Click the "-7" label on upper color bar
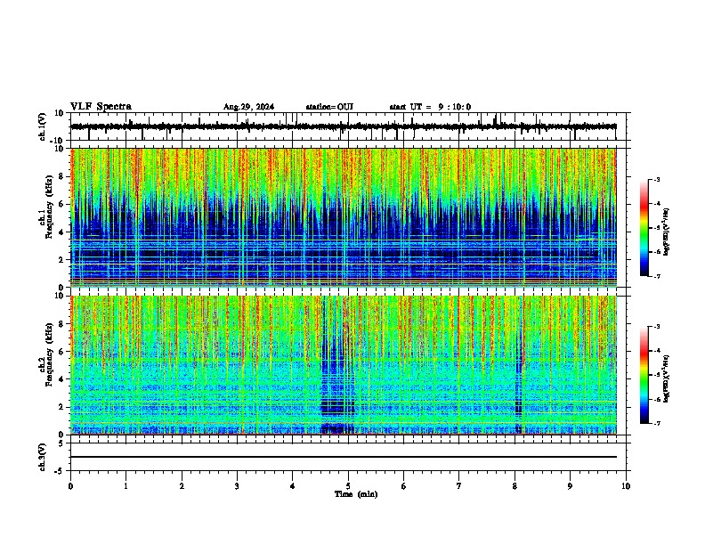The image size is (705, 545). point(657,276)
